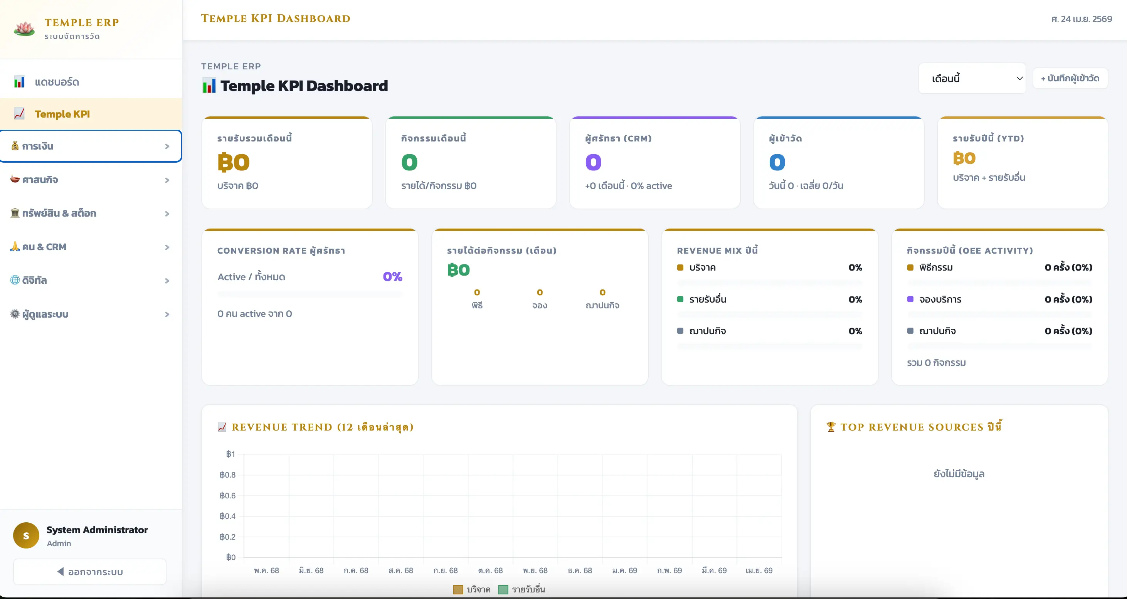Click Active / ทั้งหมด conversion progress bar
1127x599 pixels.
tap(310, 294)
